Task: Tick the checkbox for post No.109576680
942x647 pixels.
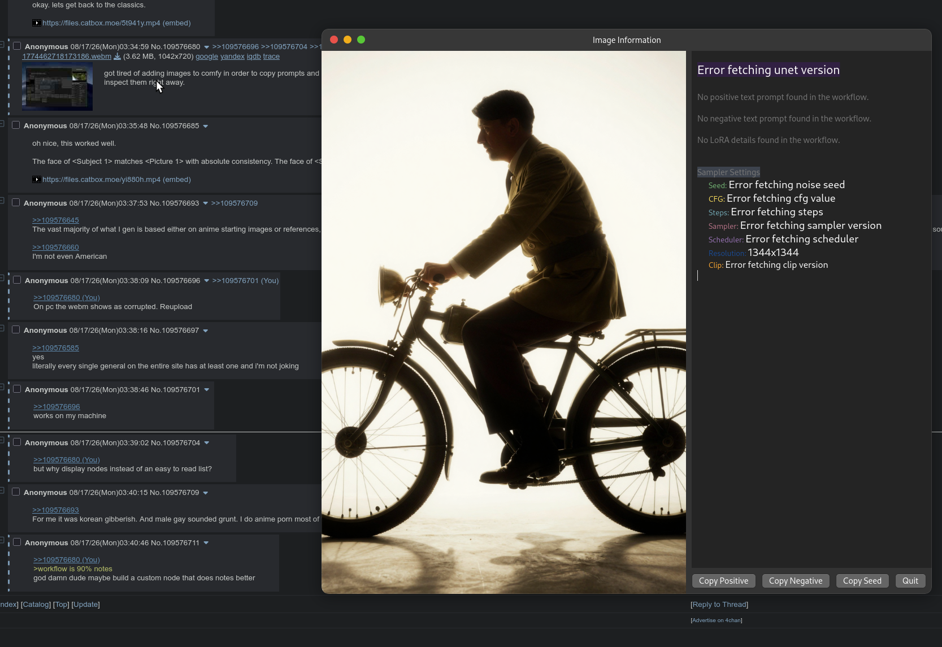Action: [17, 46]
